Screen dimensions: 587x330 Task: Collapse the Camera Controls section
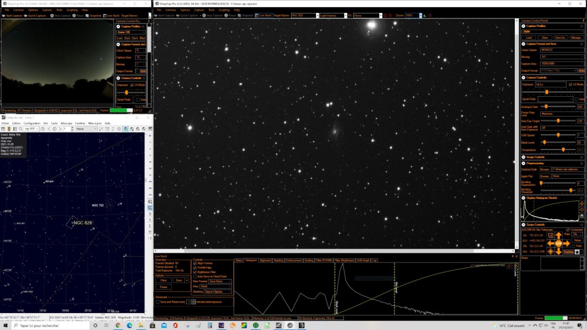[x=524, y=77]
